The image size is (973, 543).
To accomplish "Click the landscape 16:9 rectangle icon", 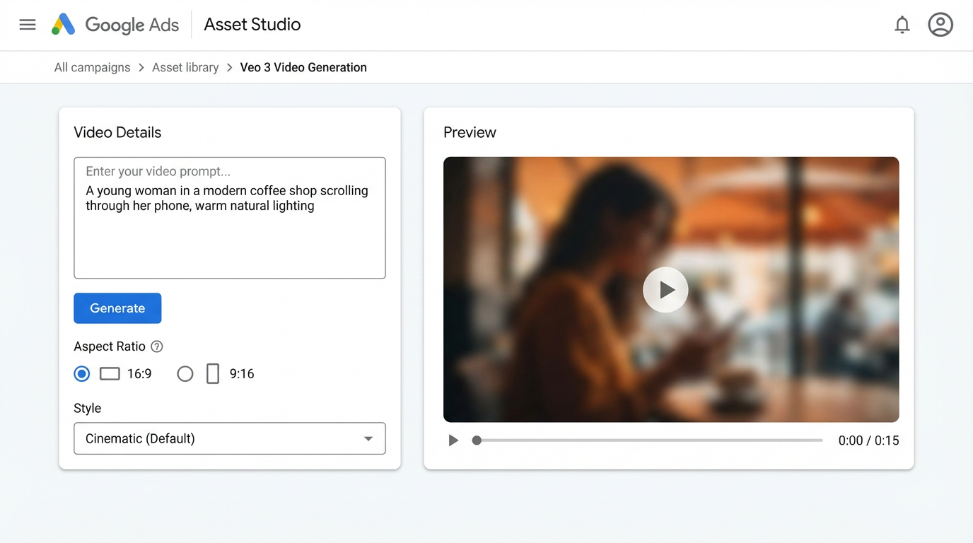I will 110,373.
